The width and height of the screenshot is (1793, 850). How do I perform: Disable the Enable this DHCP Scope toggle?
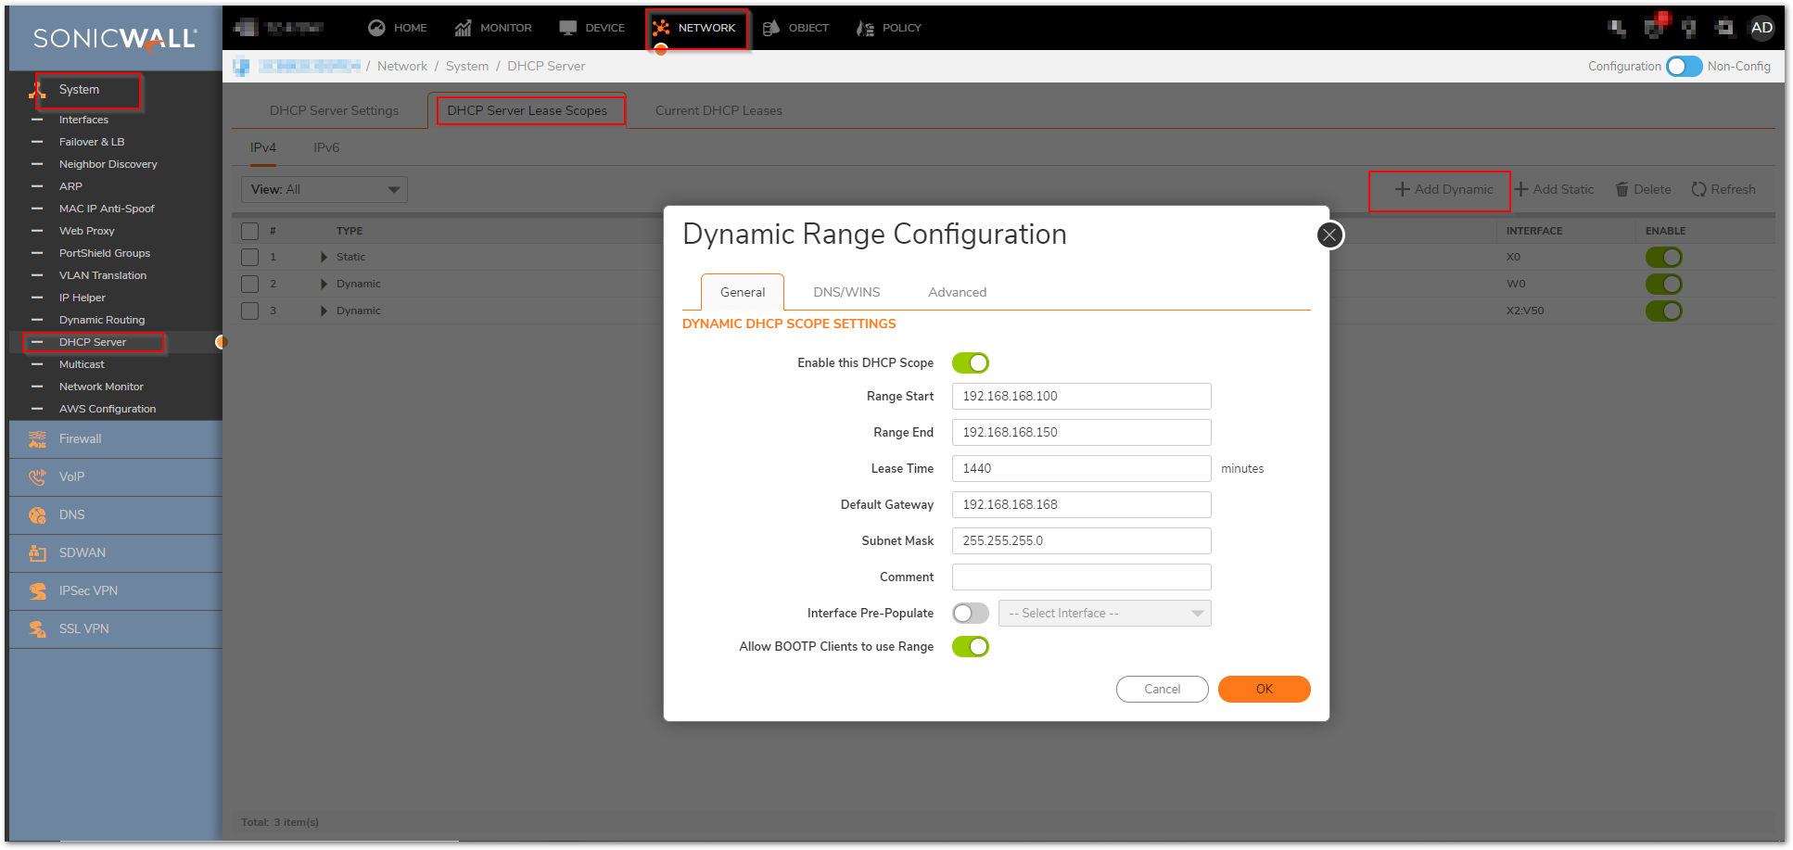pyautogui.click(x=970, y=363)
